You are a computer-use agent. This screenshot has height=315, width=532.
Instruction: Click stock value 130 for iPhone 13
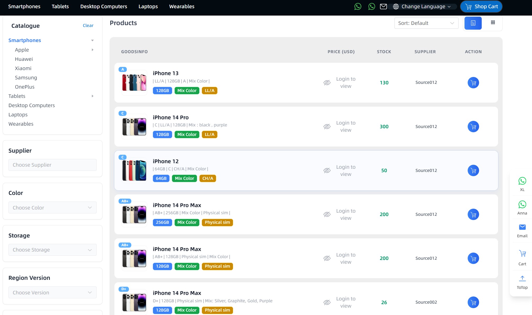pos(384,83)
